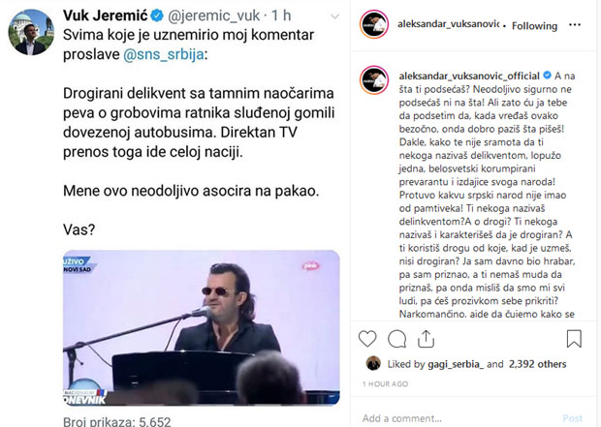Open the @jeremic_vuk handle
The height and width of the screenshot is (427, 601).
[x=214, y=15]
